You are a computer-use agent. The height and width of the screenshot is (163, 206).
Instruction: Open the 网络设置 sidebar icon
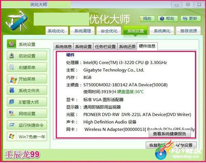point(12,113)
